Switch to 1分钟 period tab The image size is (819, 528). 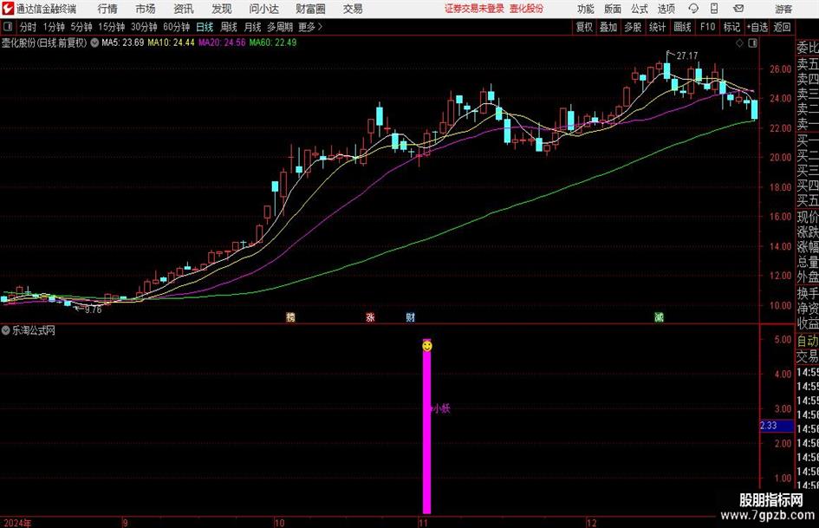(x=53, y=27)
